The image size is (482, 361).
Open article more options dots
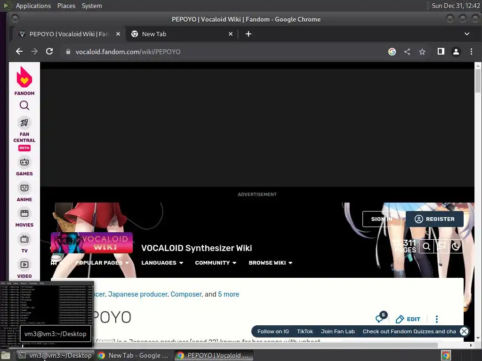436,319
